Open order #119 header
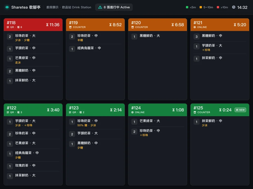This screenshot has width=253, height=189. point(95,25)
